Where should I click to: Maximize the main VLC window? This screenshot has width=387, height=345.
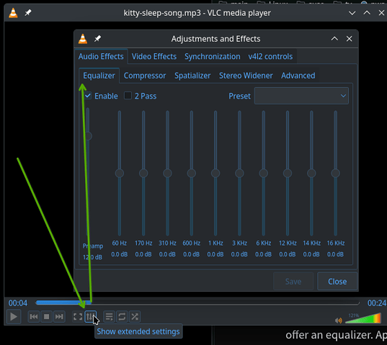pos(367,13)
